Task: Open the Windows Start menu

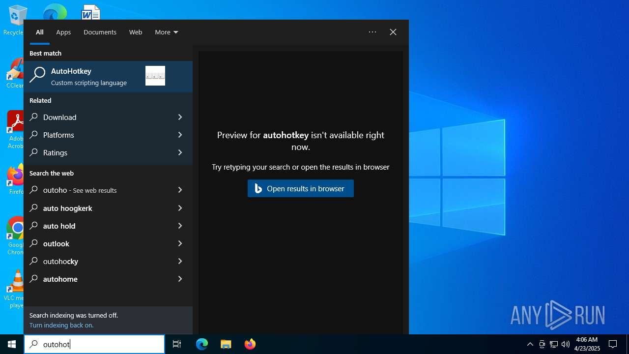Action: [12, 344]
